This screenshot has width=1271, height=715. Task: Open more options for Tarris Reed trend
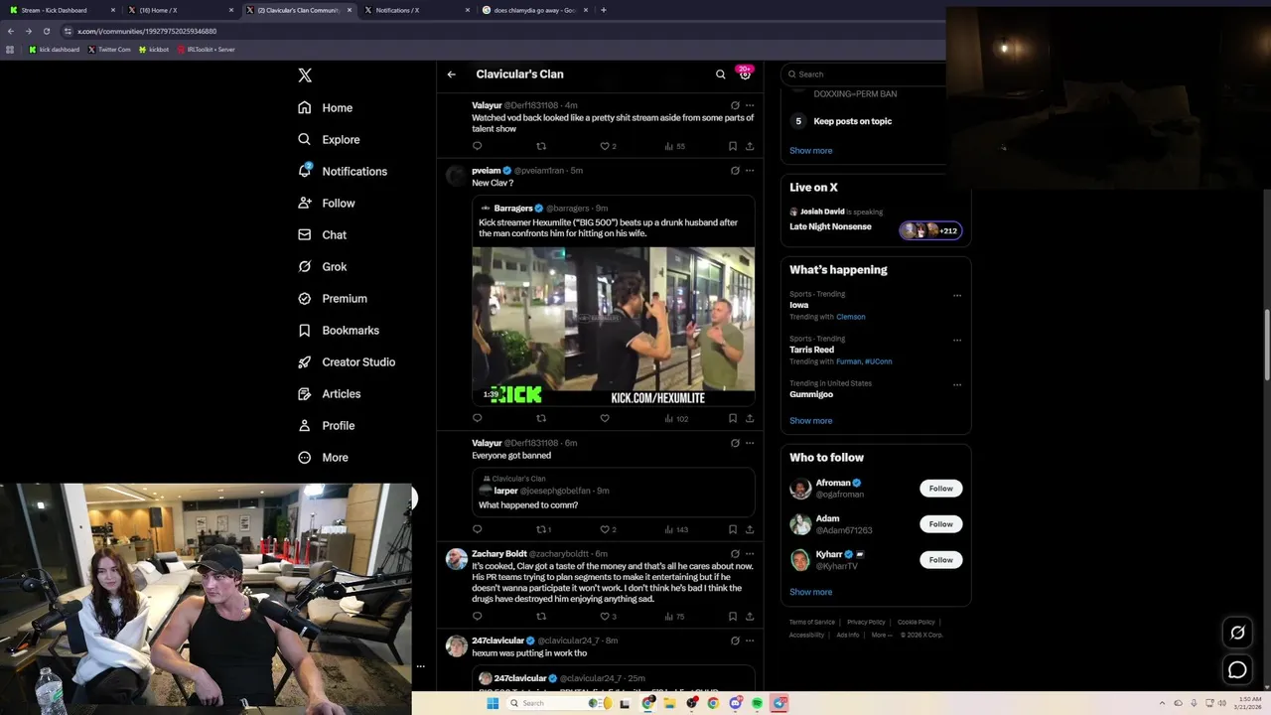coord(957,340)
